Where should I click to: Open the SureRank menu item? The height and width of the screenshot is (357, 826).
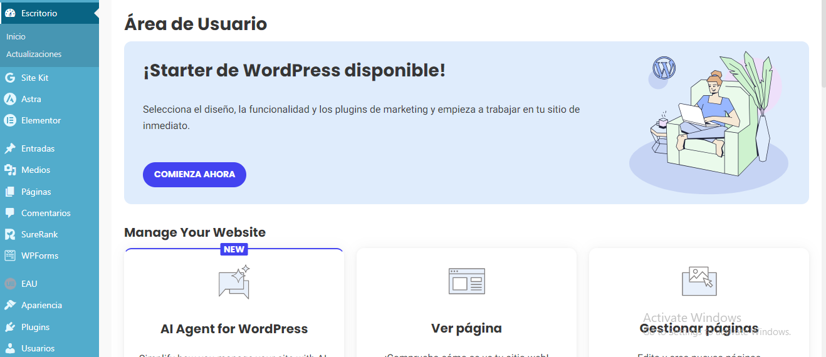pyautogui.click(x=50, y=234)
